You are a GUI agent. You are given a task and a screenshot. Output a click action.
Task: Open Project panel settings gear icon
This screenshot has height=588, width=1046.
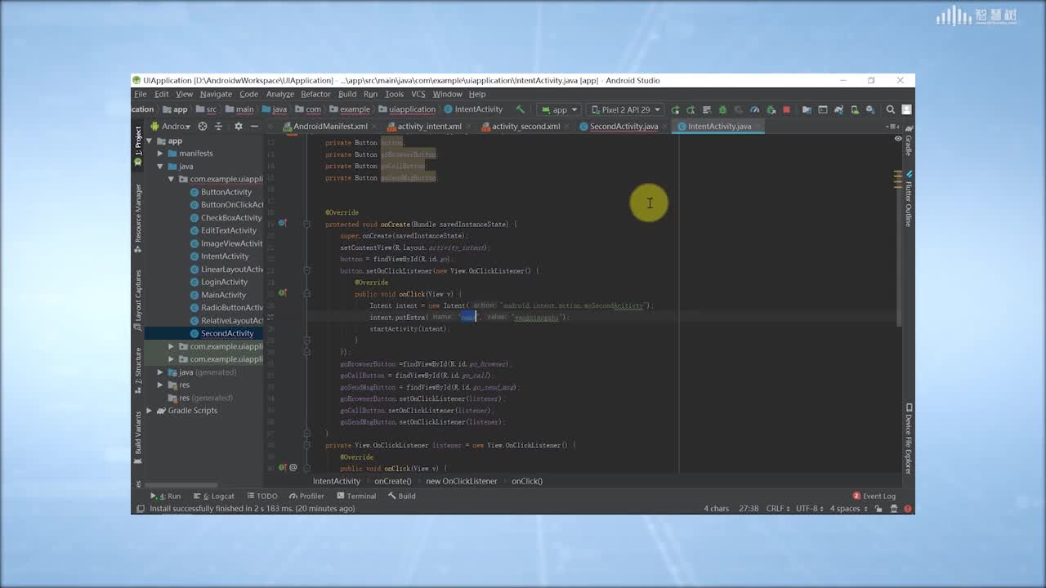239,127
